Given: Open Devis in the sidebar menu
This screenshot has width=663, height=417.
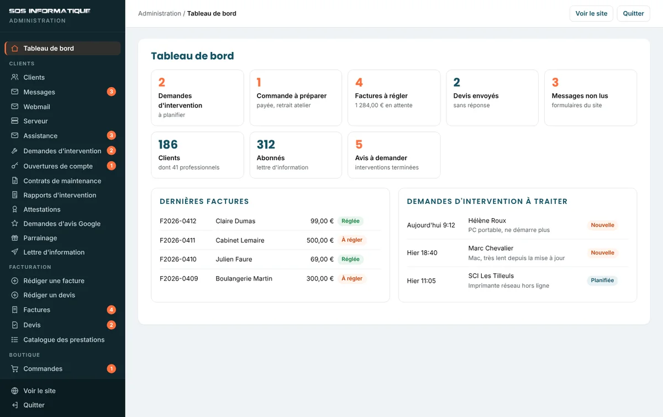Looking at the screenshot, I should [62, 325].
